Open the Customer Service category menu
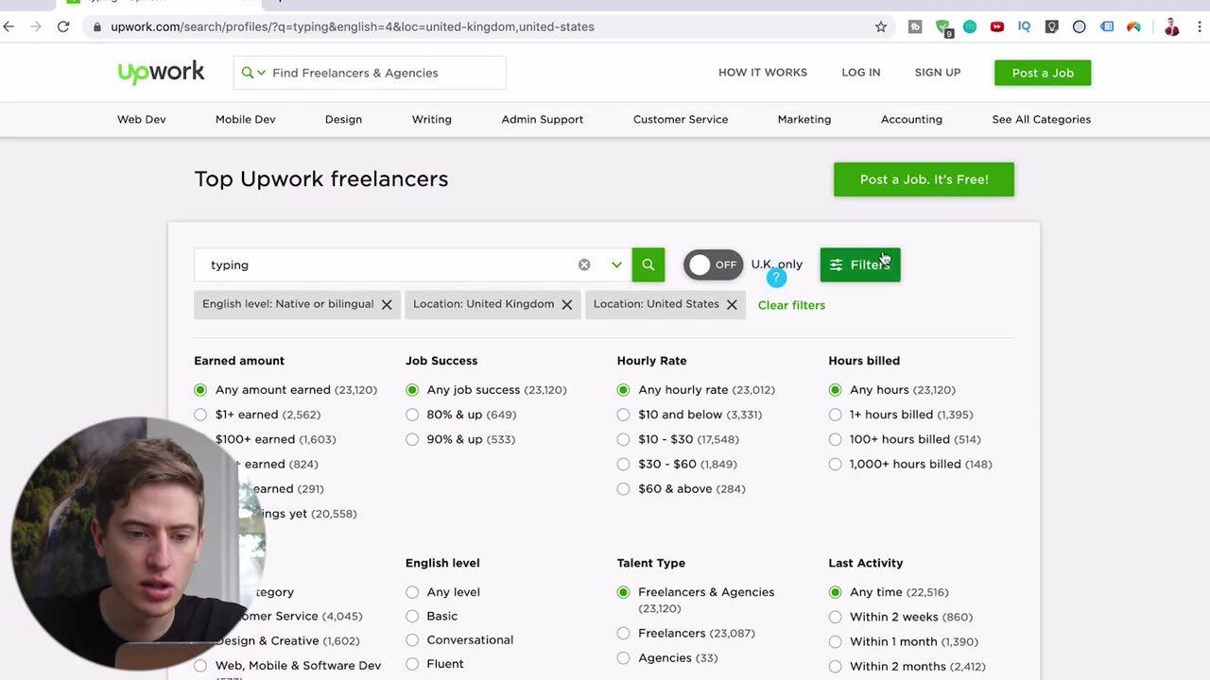 point(681,119)
